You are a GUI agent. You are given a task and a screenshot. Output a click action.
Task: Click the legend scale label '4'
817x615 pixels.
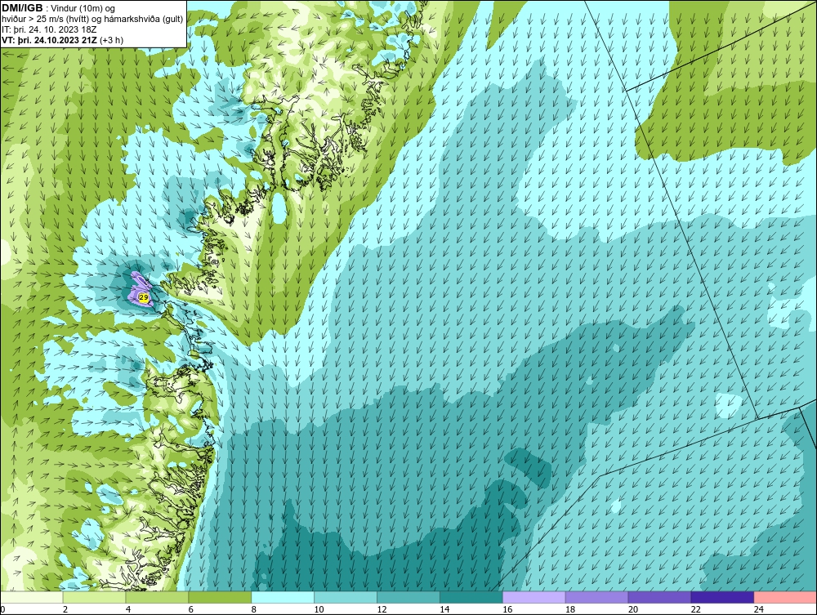coord(128,609)
